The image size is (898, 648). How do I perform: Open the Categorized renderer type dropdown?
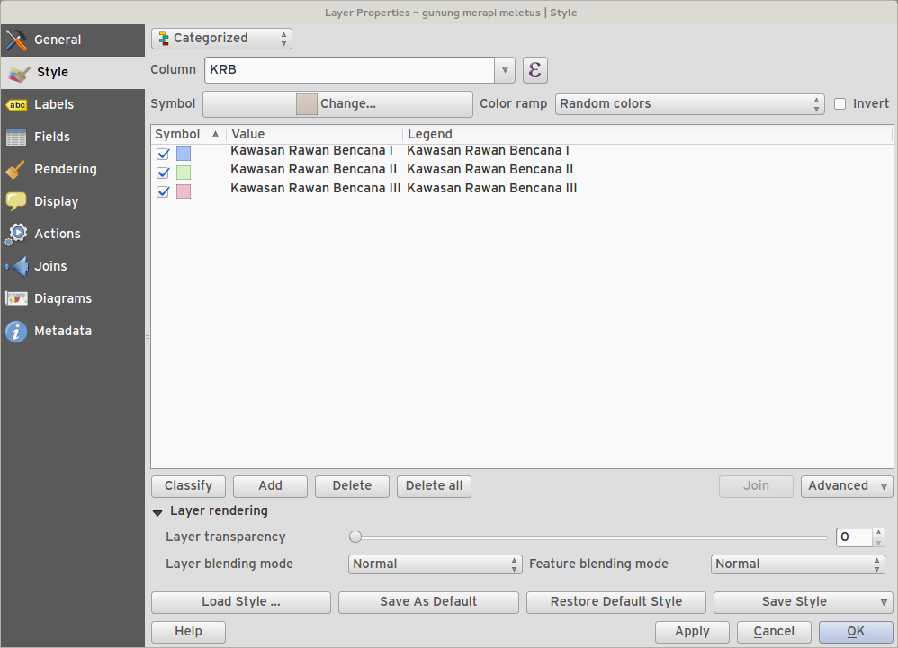coord(221,39)
